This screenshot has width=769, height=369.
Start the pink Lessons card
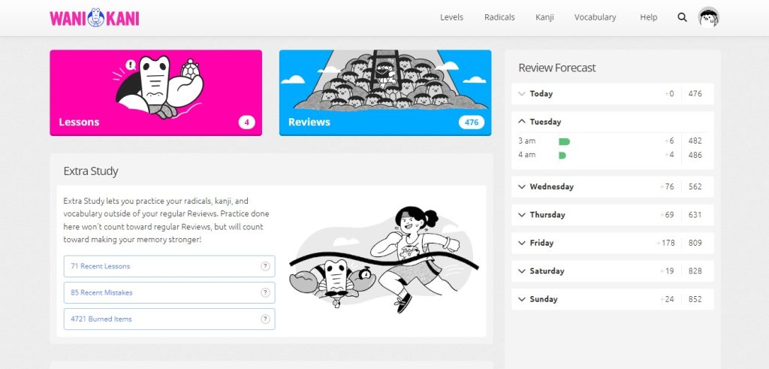click(x=156, y=92)
